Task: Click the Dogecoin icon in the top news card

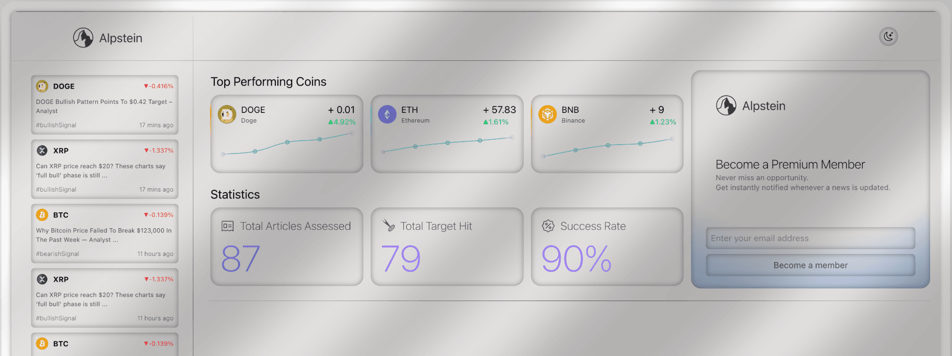Action: [x=42, y=86]
